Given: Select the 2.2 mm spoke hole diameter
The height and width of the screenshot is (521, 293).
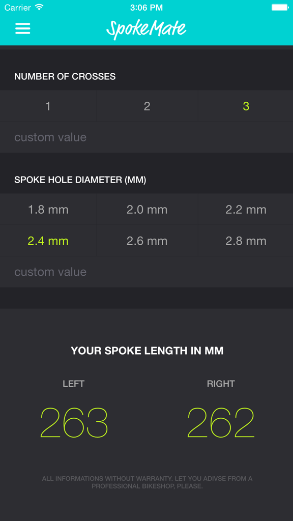Looking at the screenshot, I should coord(245,209).
